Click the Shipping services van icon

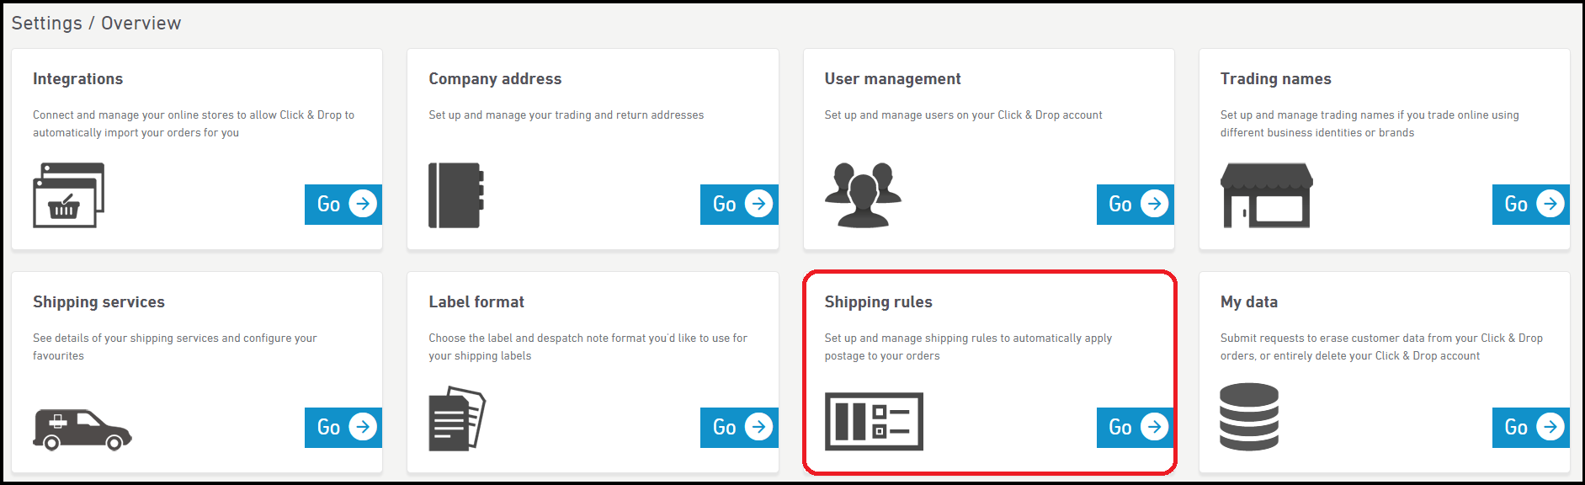coord(82,429)
